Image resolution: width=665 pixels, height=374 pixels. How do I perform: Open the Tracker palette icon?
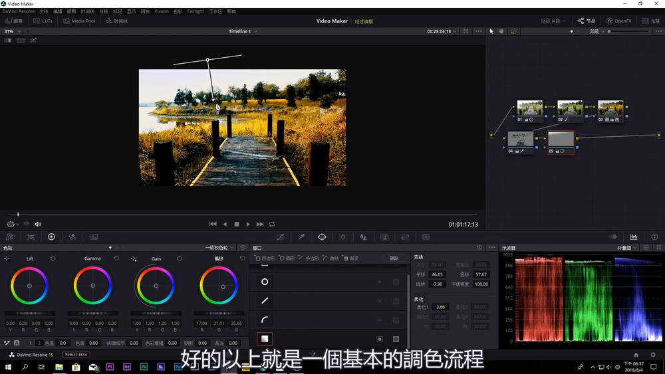(x=343, y=236)
